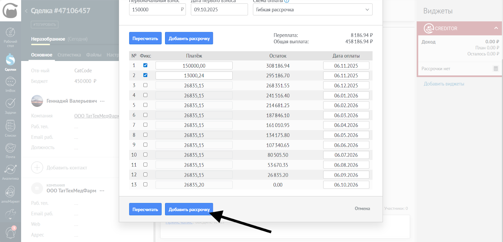The height and width of the screenshot is (242, 503).
Task: Open Рабочий стол dashboard icon
Action: click(x=10, y=36)
